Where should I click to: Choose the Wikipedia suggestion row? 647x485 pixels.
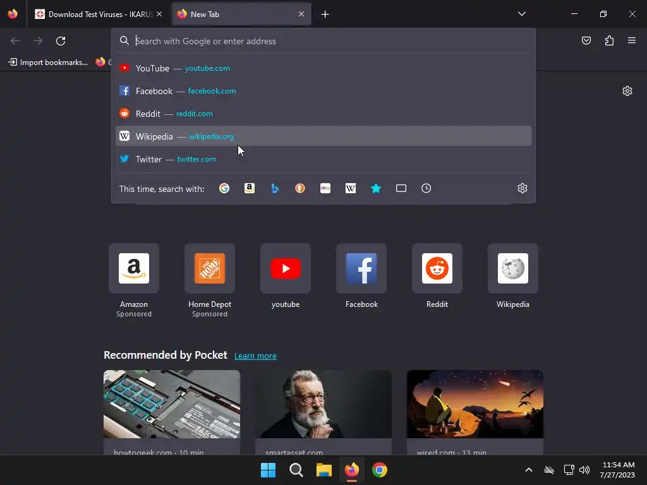323,136
